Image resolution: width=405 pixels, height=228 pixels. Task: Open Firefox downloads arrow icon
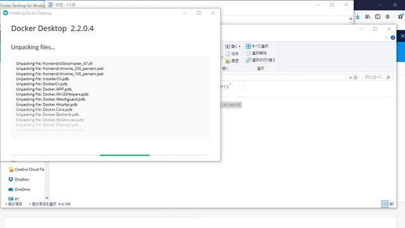click(358, 17)
